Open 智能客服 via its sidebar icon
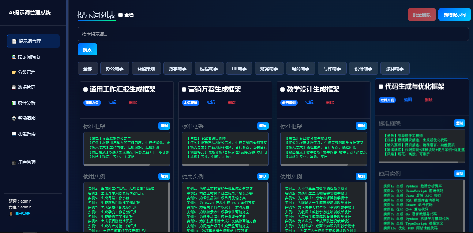Screen dimensions: 473x233 [14, 118]
